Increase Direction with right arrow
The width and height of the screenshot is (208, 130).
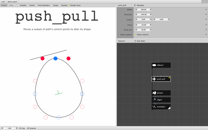(150, 15)
